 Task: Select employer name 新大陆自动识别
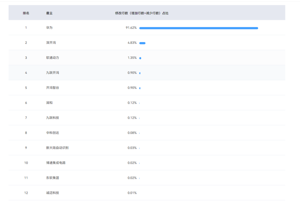57,148
